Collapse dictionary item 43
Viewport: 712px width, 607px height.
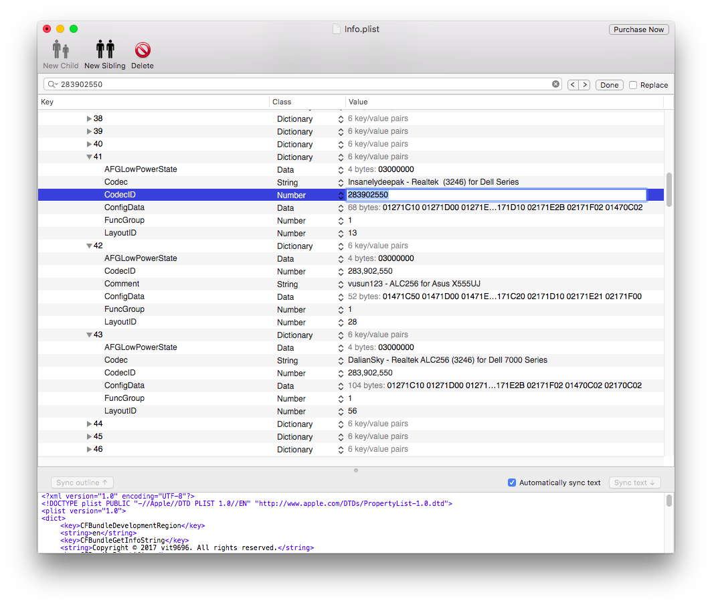(x=89, y=335)
